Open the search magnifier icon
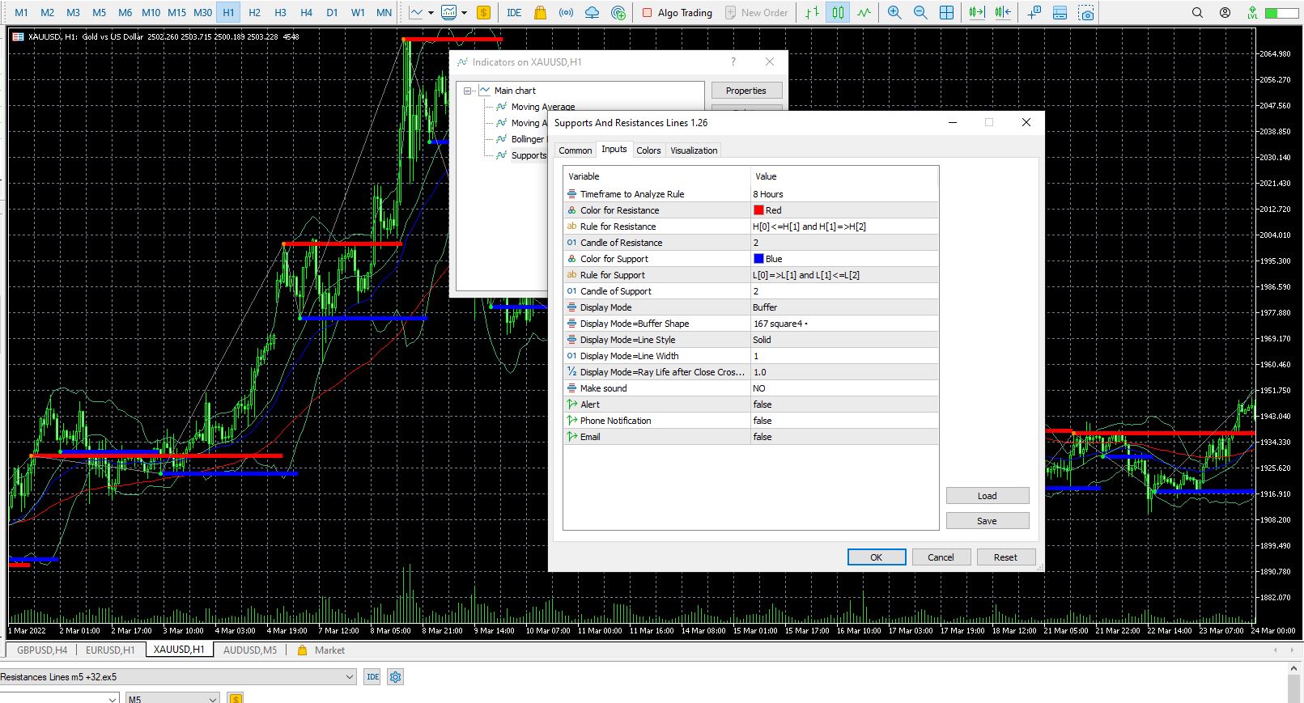Screen dimensions: 1304x703 tap(1198, 12)
